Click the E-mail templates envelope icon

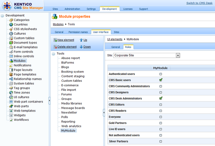click(11, 47)
